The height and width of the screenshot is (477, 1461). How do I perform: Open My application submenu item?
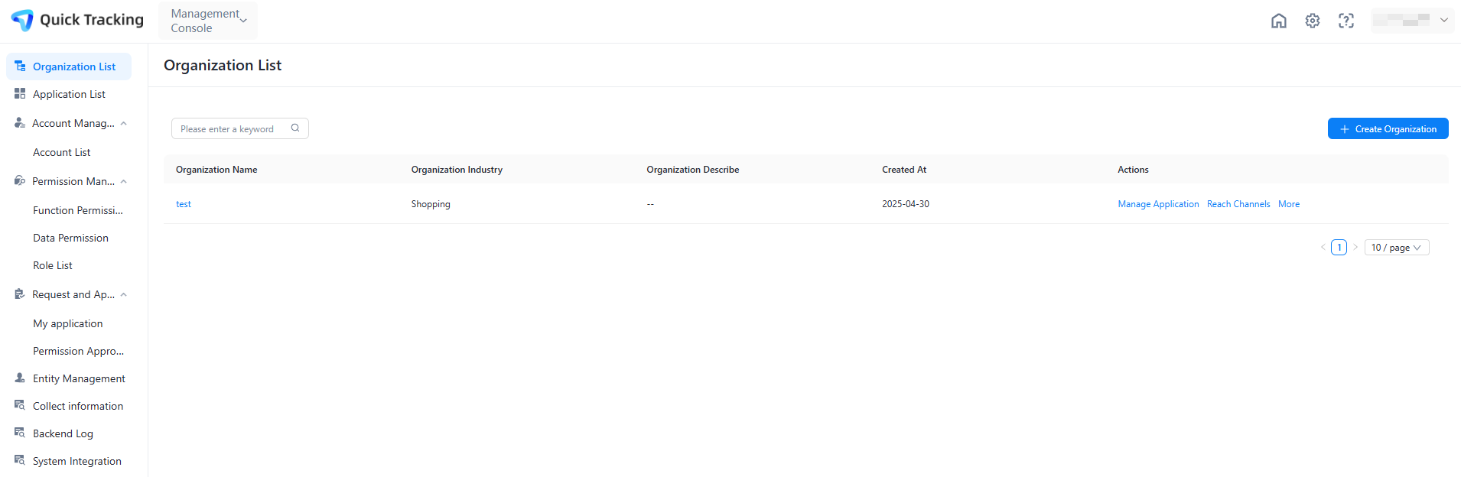coord(69,323)
